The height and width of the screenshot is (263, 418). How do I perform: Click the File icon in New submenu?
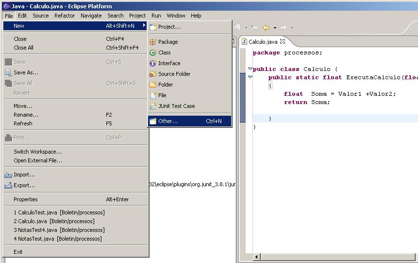point(153,95)
